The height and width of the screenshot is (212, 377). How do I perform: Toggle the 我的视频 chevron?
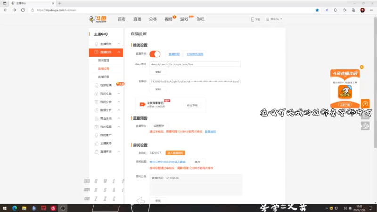coord(119,127)
